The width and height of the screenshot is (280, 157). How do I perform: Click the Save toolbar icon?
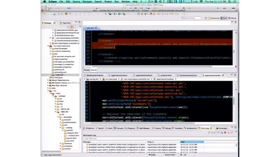coord(54,14)
